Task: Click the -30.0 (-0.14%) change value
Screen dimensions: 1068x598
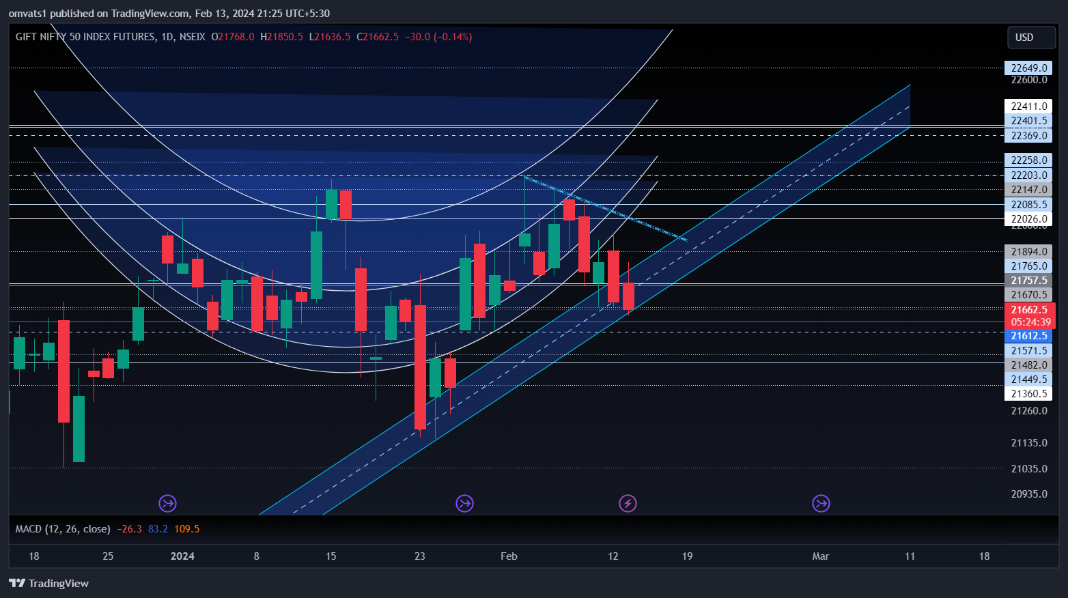Action: pyautogui.click(x=438, y=37)
